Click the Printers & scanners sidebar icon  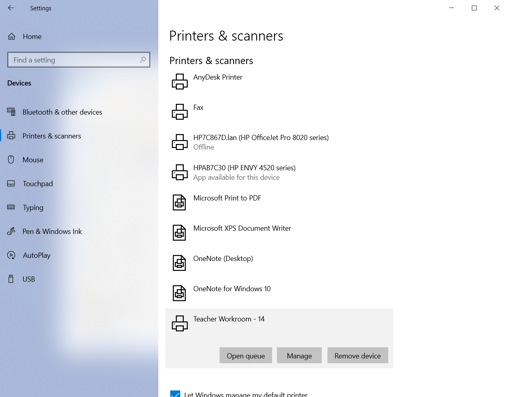11,136
